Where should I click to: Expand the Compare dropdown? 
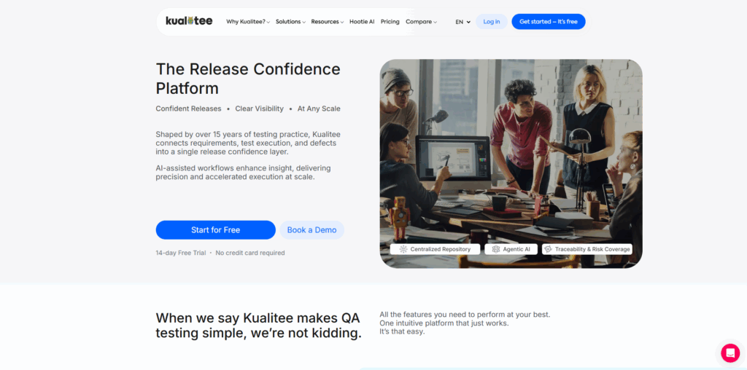pos(421,21)
